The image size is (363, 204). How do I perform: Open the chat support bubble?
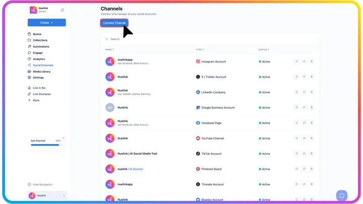click(342, 195)
